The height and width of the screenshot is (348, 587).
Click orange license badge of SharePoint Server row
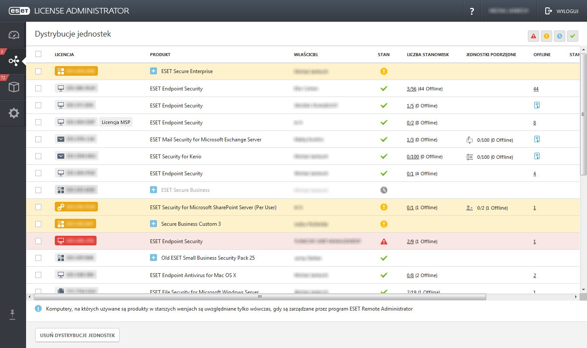click(x=76, y=207)
